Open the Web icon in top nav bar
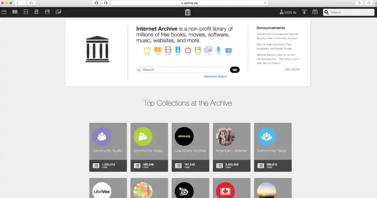 4,12
